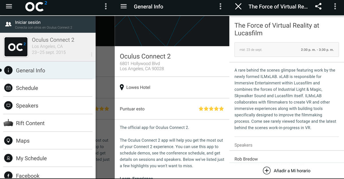Select General Info in the drawer

[30, 70]
